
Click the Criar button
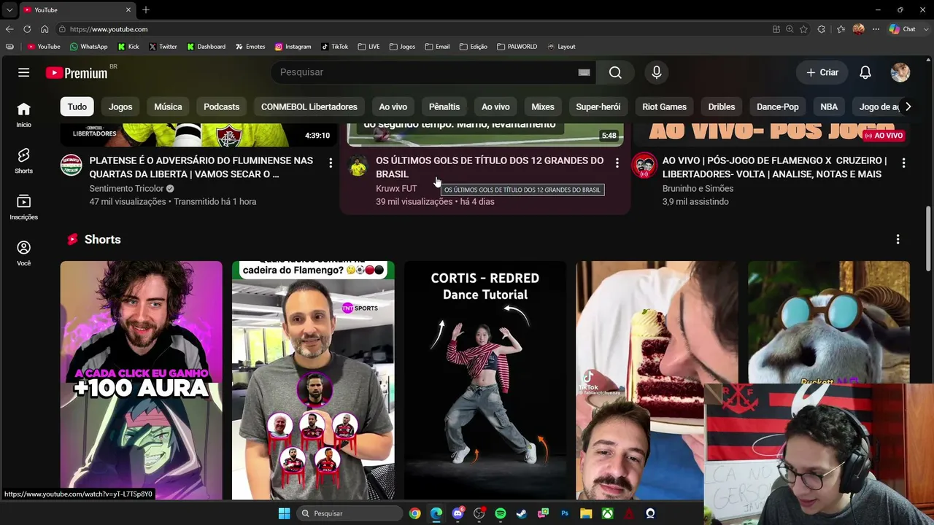[x=822, y=72]
